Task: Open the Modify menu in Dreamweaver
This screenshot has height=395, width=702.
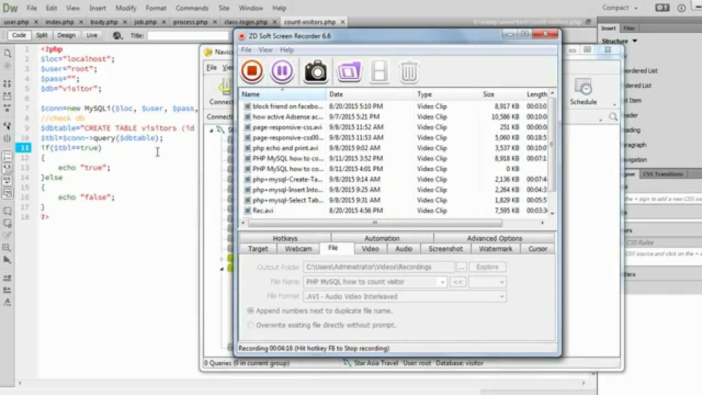Action: (126, 8)
